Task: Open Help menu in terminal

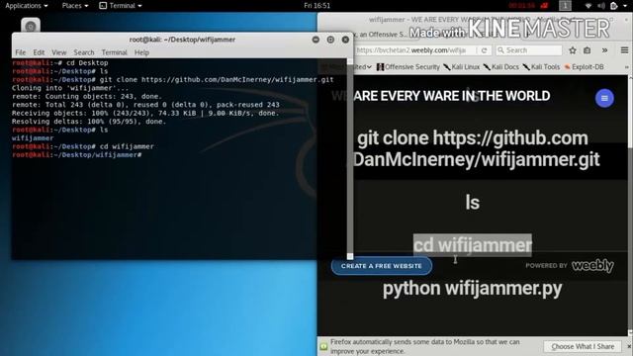Action: (x=141, y=52)
